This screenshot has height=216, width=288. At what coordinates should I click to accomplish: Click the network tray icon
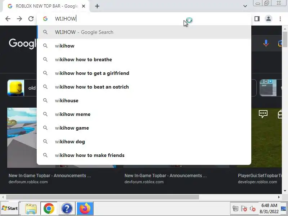(235, 208)
